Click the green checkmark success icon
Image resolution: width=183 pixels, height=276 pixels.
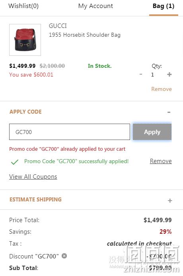pos(15,162)
